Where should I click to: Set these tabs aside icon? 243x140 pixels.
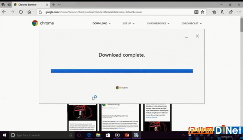9,5
